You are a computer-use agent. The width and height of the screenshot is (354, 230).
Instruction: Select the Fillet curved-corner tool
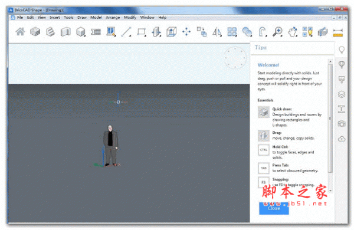point(263,32)
